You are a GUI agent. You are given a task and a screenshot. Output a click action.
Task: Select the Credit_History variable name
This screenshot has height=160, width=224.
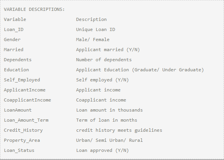pyautogui.click(x=23, y=131)
